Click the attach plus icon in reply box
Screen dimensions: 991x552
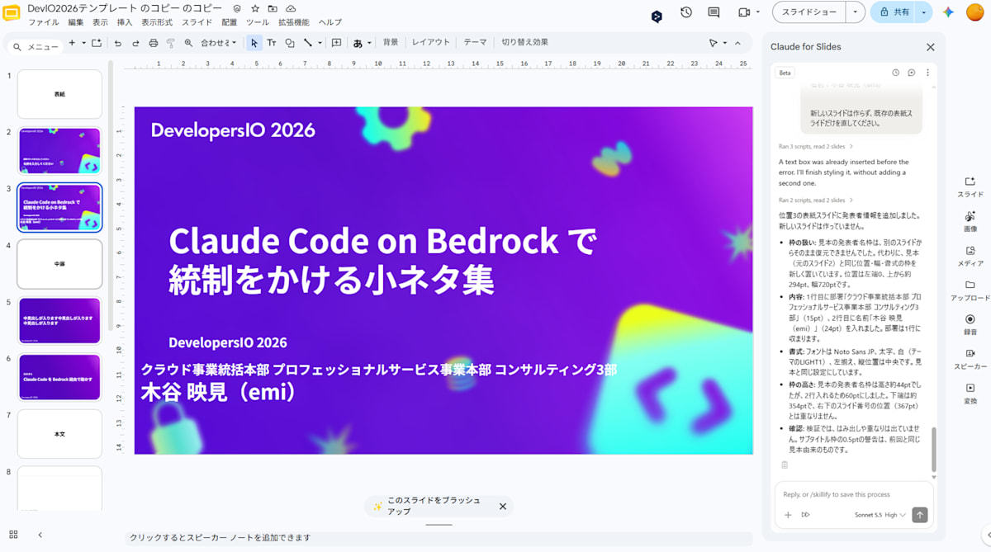788,515
